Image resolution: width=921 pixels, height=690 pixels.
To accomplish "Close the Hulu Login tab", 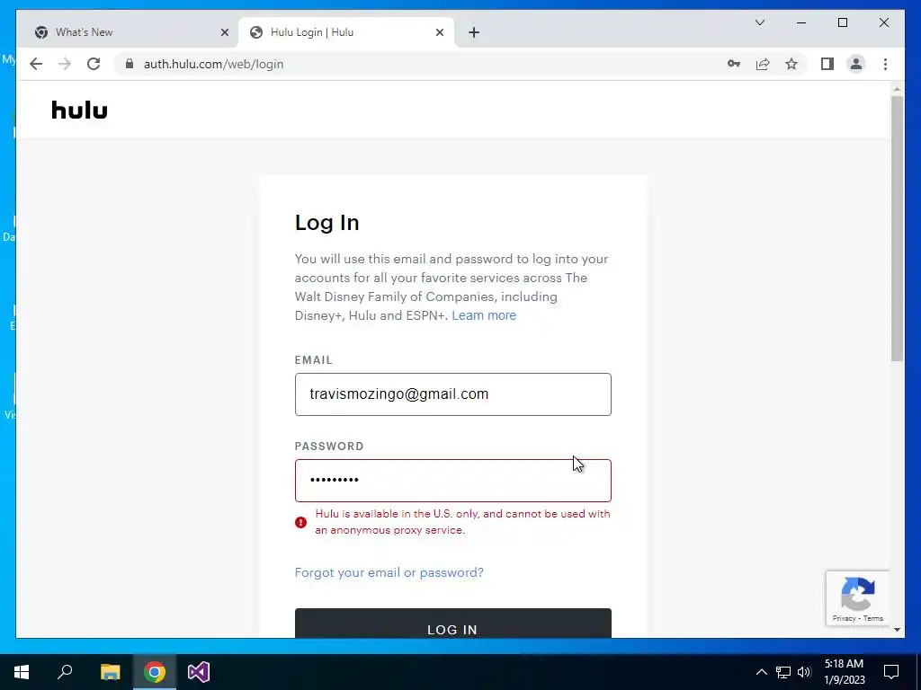I will tap(439, 32).
